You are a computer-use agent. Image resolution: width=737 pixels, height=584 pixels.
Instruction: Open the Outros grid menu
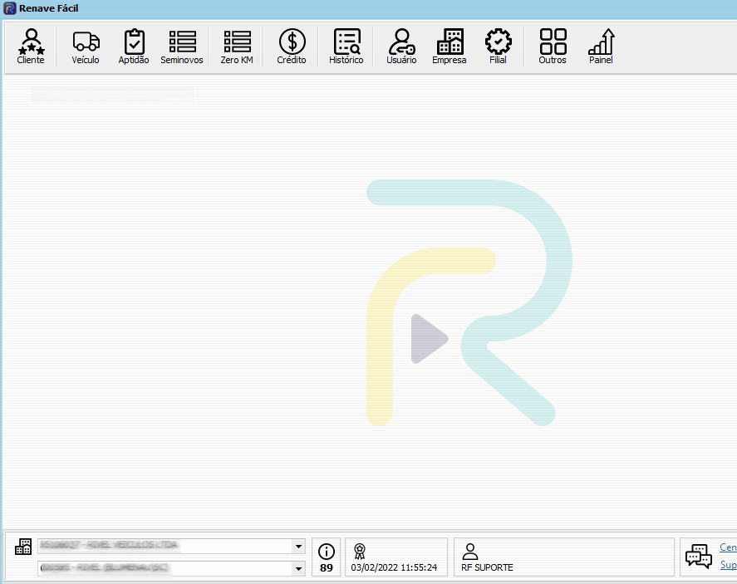pos(553,46)
